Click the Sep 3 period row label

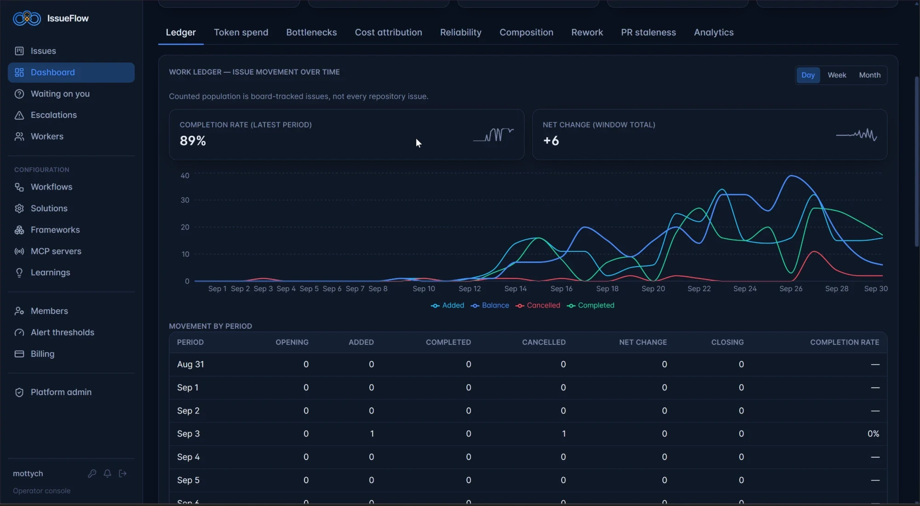188,434
